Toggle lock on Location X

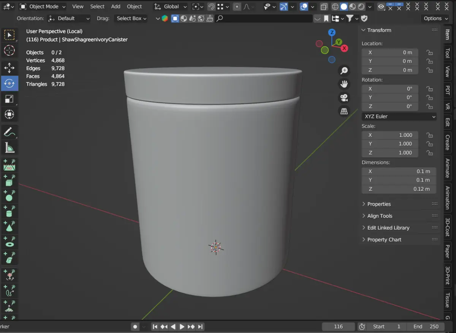[x=429, y=53]
